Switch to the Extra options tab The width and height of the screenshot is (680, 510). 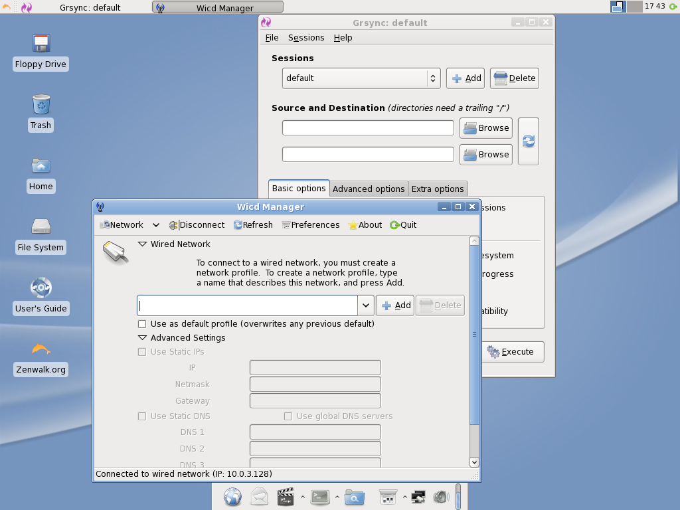click(x=438, y=189)
